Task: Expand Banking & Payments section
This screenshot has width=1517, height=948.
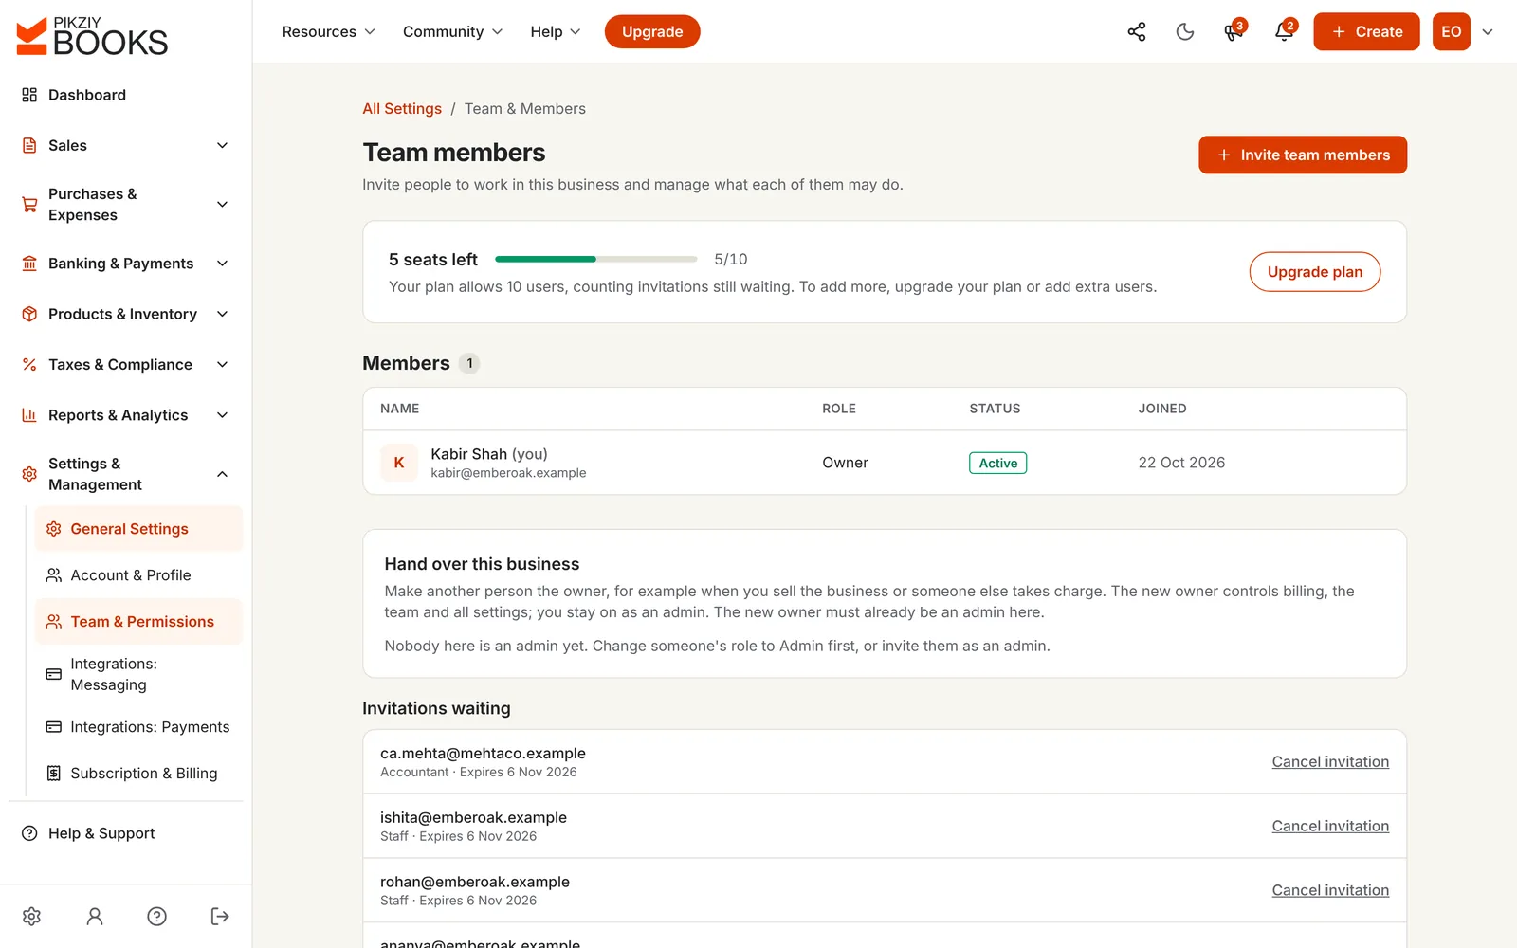Action: coord(125,264)
